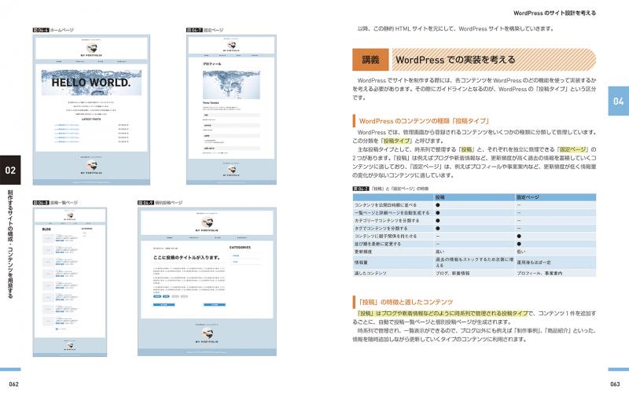Click the header logo in ホームページ figure
This screenshot has width=629, height=397.
coord(91,49)
